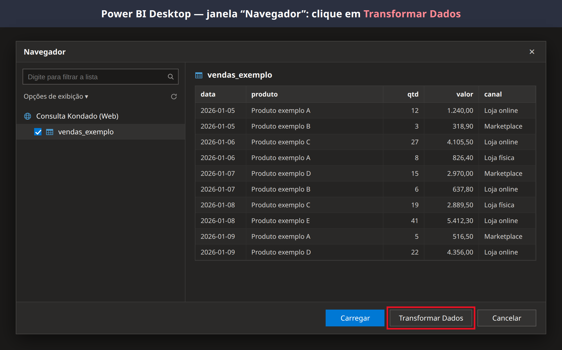Click the table icon in preview header
The image size is (562, 350).
click(x=199, y=75)
